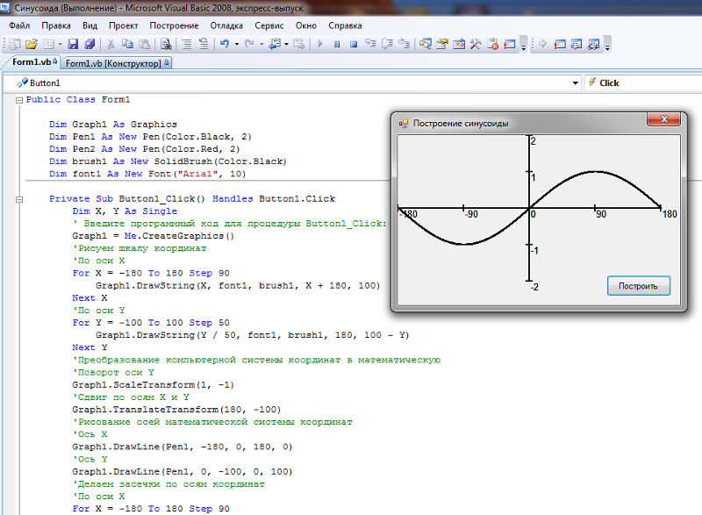Open the Error List clipboard icon
Viewport: 702px width, 515px height.
point(492,44)
